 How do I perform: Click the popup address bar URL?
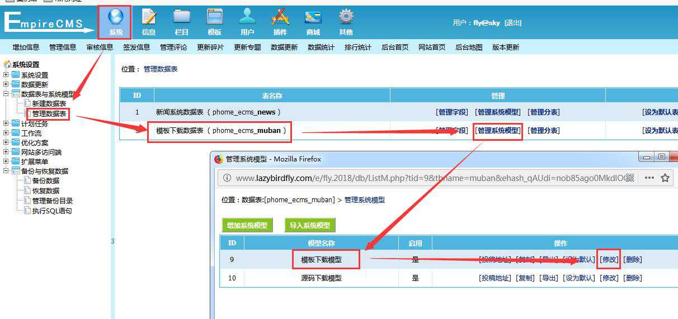coord(430,178)
